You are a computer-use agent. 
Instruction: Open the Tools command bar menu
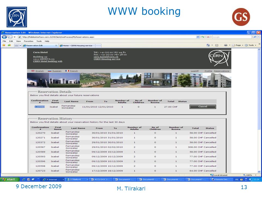(251, 45)
